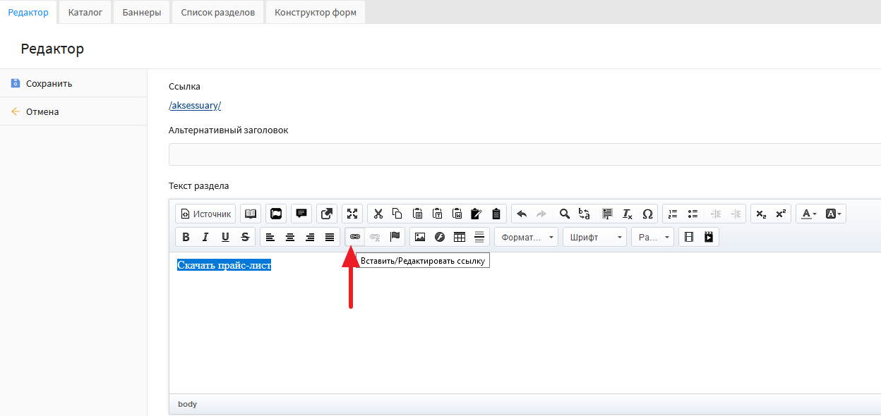Insert special character with omega icon
The height and width of the screenshot is (416, 881).
(647, 214)
